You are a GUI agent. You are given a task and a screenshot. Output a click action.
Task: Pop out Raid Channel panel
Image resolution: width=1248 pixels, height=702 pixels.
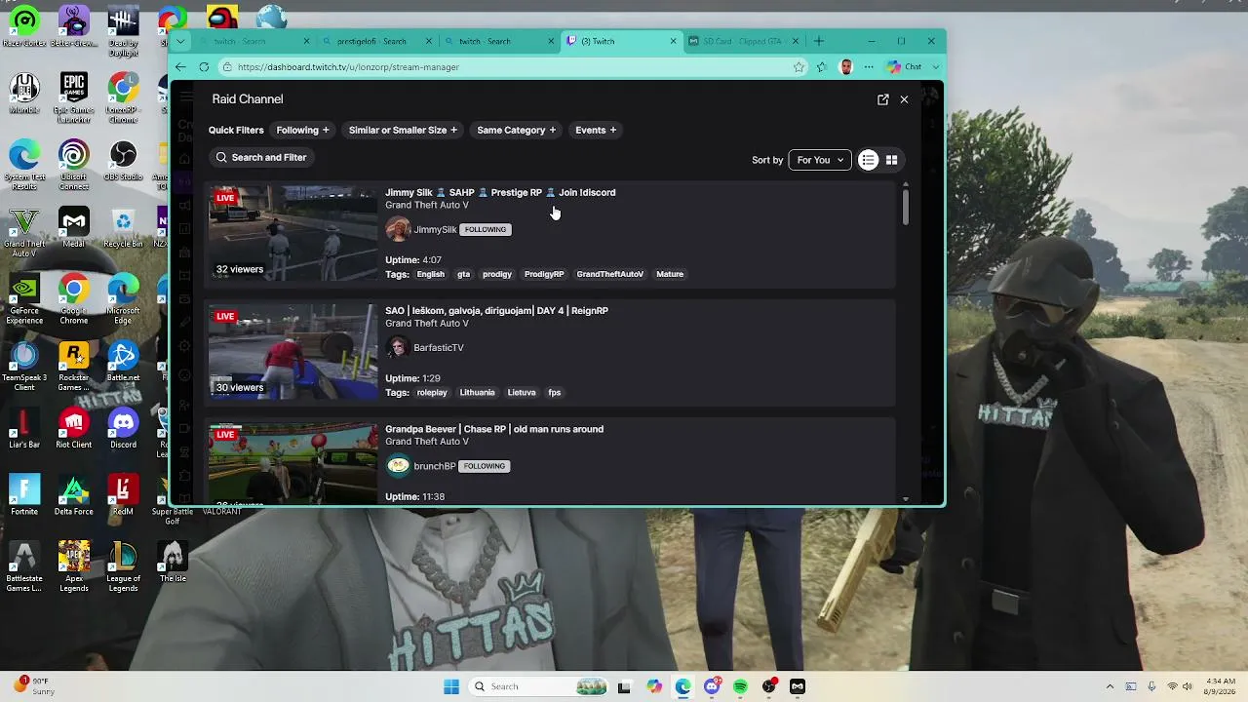click(883, 99)
